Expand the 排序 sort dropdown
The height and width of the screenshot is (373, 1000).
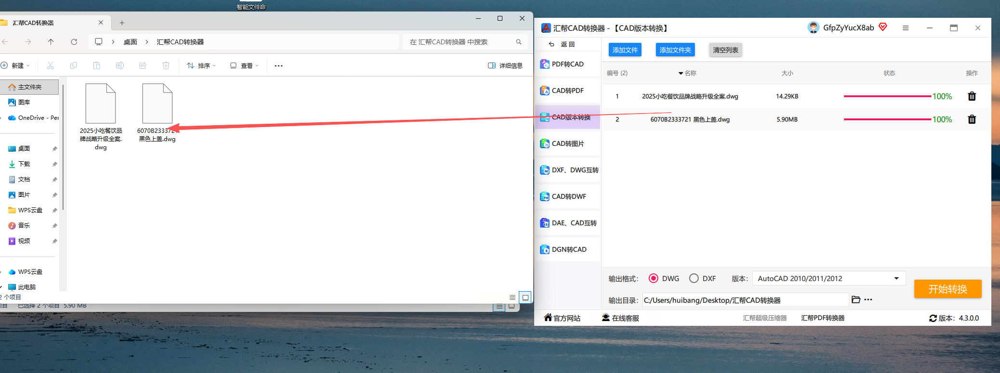pyautogui.click(x=201, y=65)
